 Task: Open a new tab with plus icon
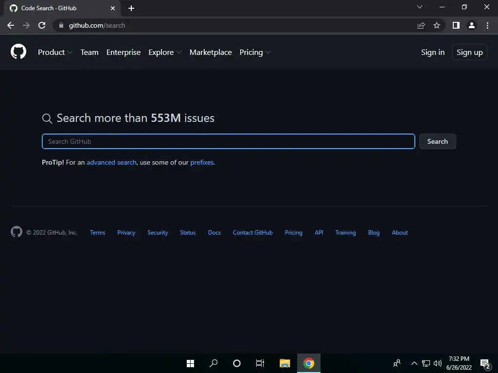point(131,8)
